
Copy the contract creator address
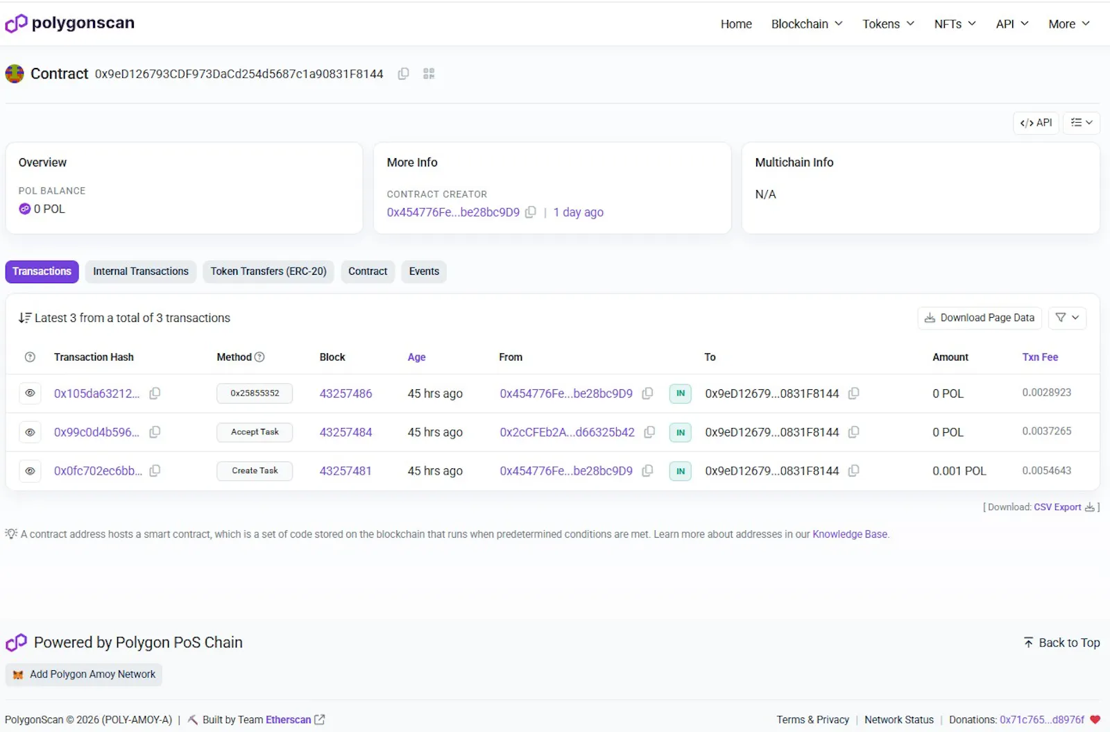tap(531, 212)
